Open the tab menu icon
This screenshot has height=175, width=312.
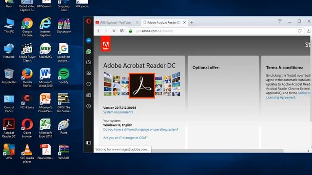coord(280,21)
